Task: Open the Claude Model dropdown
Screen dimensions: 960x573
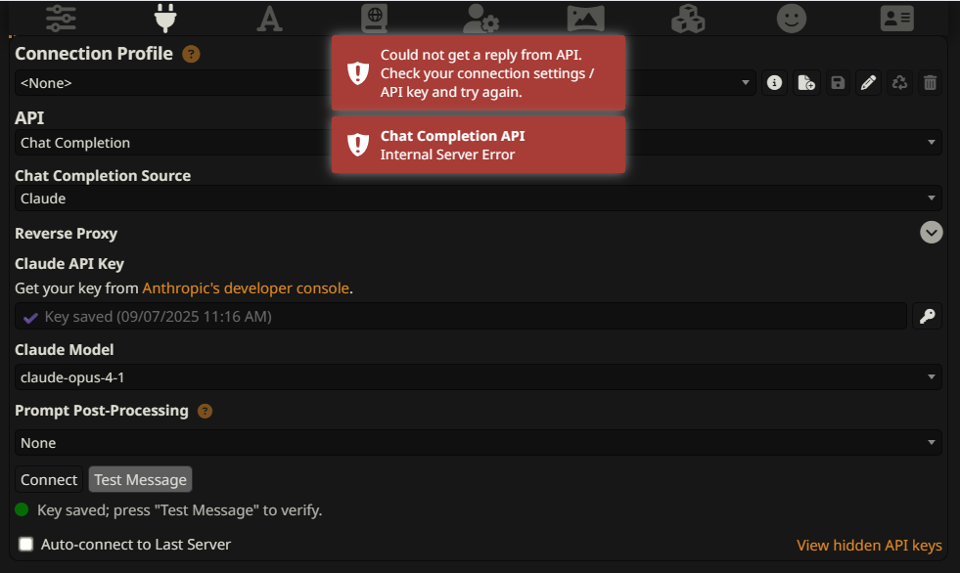Action: point(479,377)
